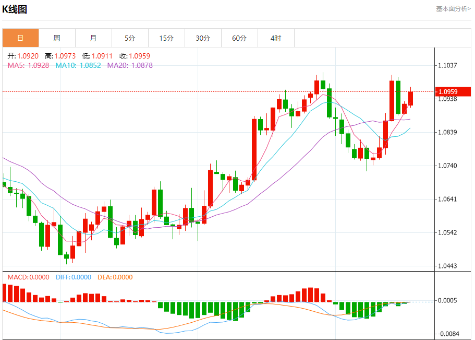Screen dimensions: 475x340
Task: Click the 低:1.0911 low price value
Action: pyautogui.click(x=97, y=56)
